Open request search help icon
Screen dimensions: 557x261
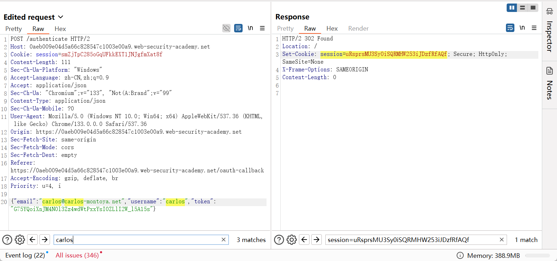[x=7, y=240]
